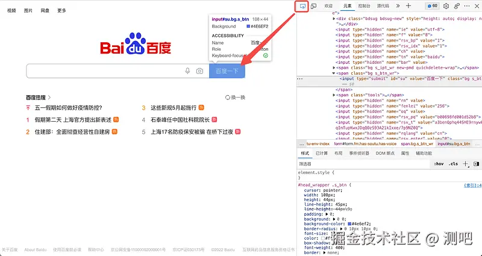
Task: Select breadcrumb form#form.fm.has-soutu.has-voice
Action: 366,144
